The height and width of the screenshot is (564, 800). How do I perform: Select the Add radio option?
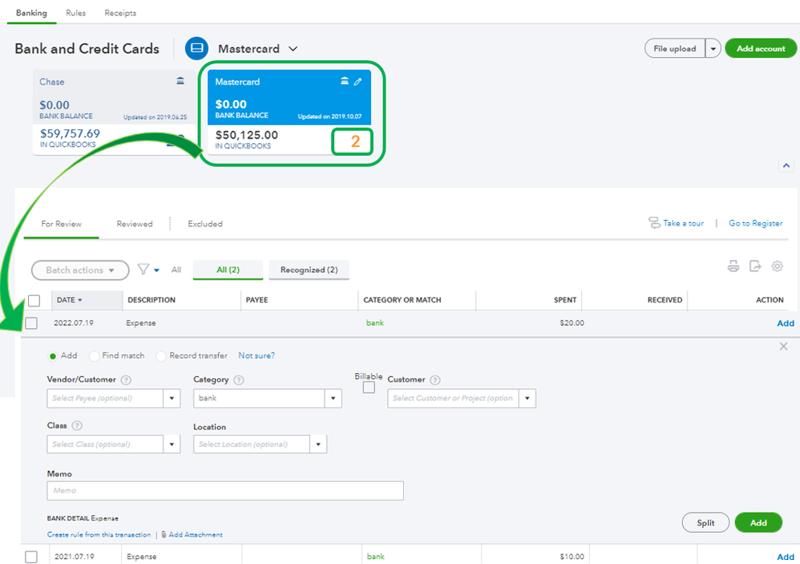tap(53, 355)
